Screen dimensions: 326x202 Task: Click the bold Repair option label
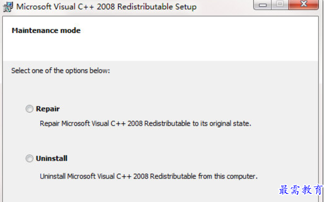click(x=48, y=109)
